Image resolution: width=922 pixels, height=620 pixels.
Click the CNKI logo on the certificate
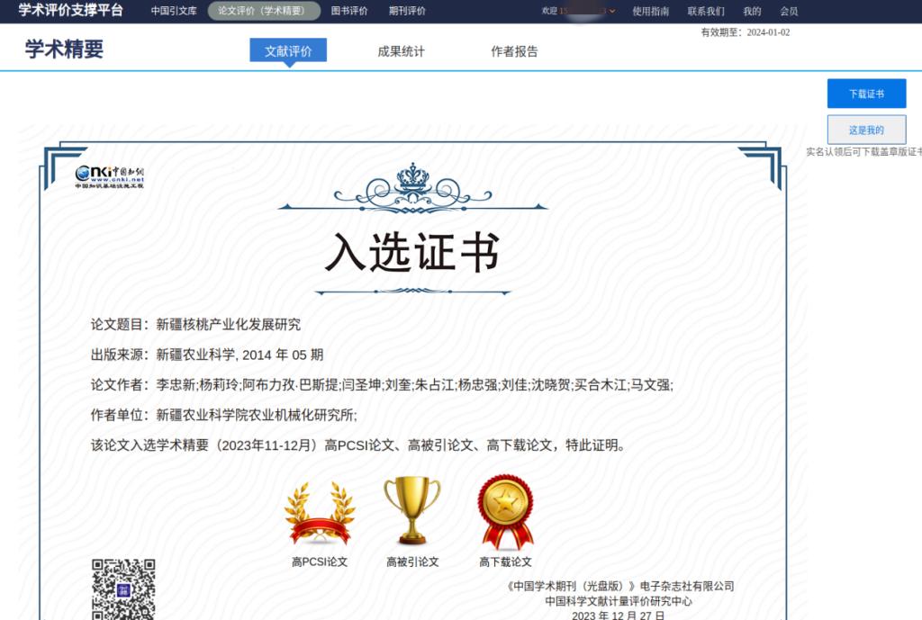click(109, 176)
